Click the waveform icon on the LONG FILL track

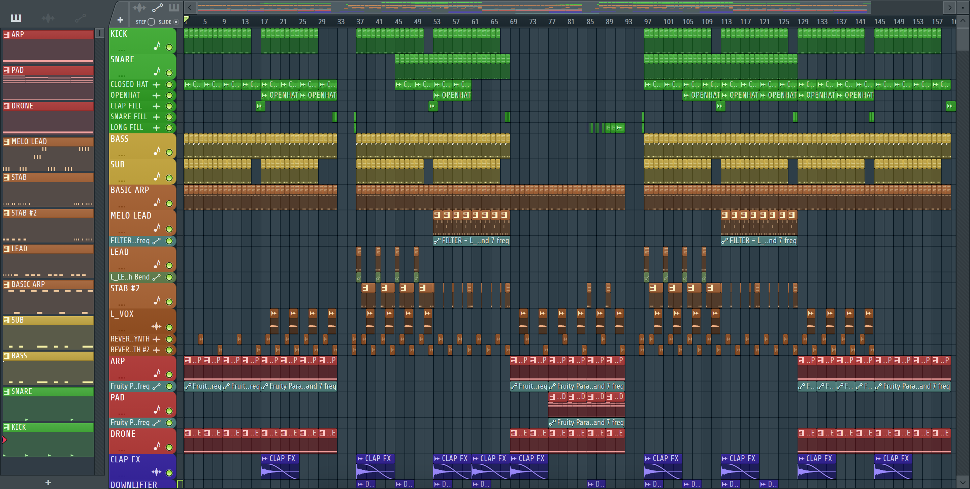click(x=156, y=128)
